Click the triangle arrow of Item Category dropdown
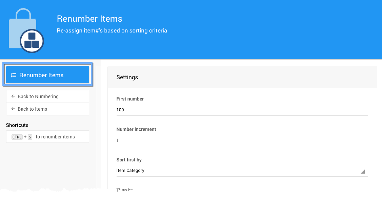Image resolution: width=382 pixels, height=200 pixels. pyautogui.click(x=363, y=172)
